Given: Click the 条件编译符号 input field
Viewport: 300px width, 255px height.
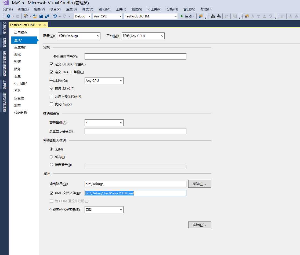Looking at the screenshot, I should [x=135, y=56].
